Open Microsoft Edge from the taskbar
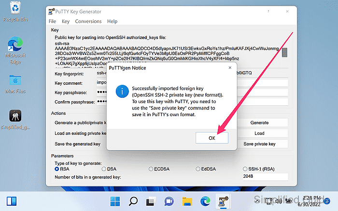 [x=205, y=201]
